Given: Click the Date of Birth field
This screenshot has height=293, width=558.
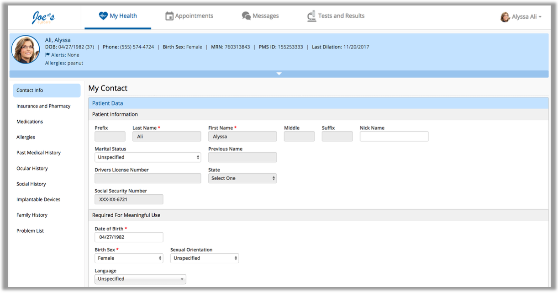Looking at the screenshot, I should point(129,237).
